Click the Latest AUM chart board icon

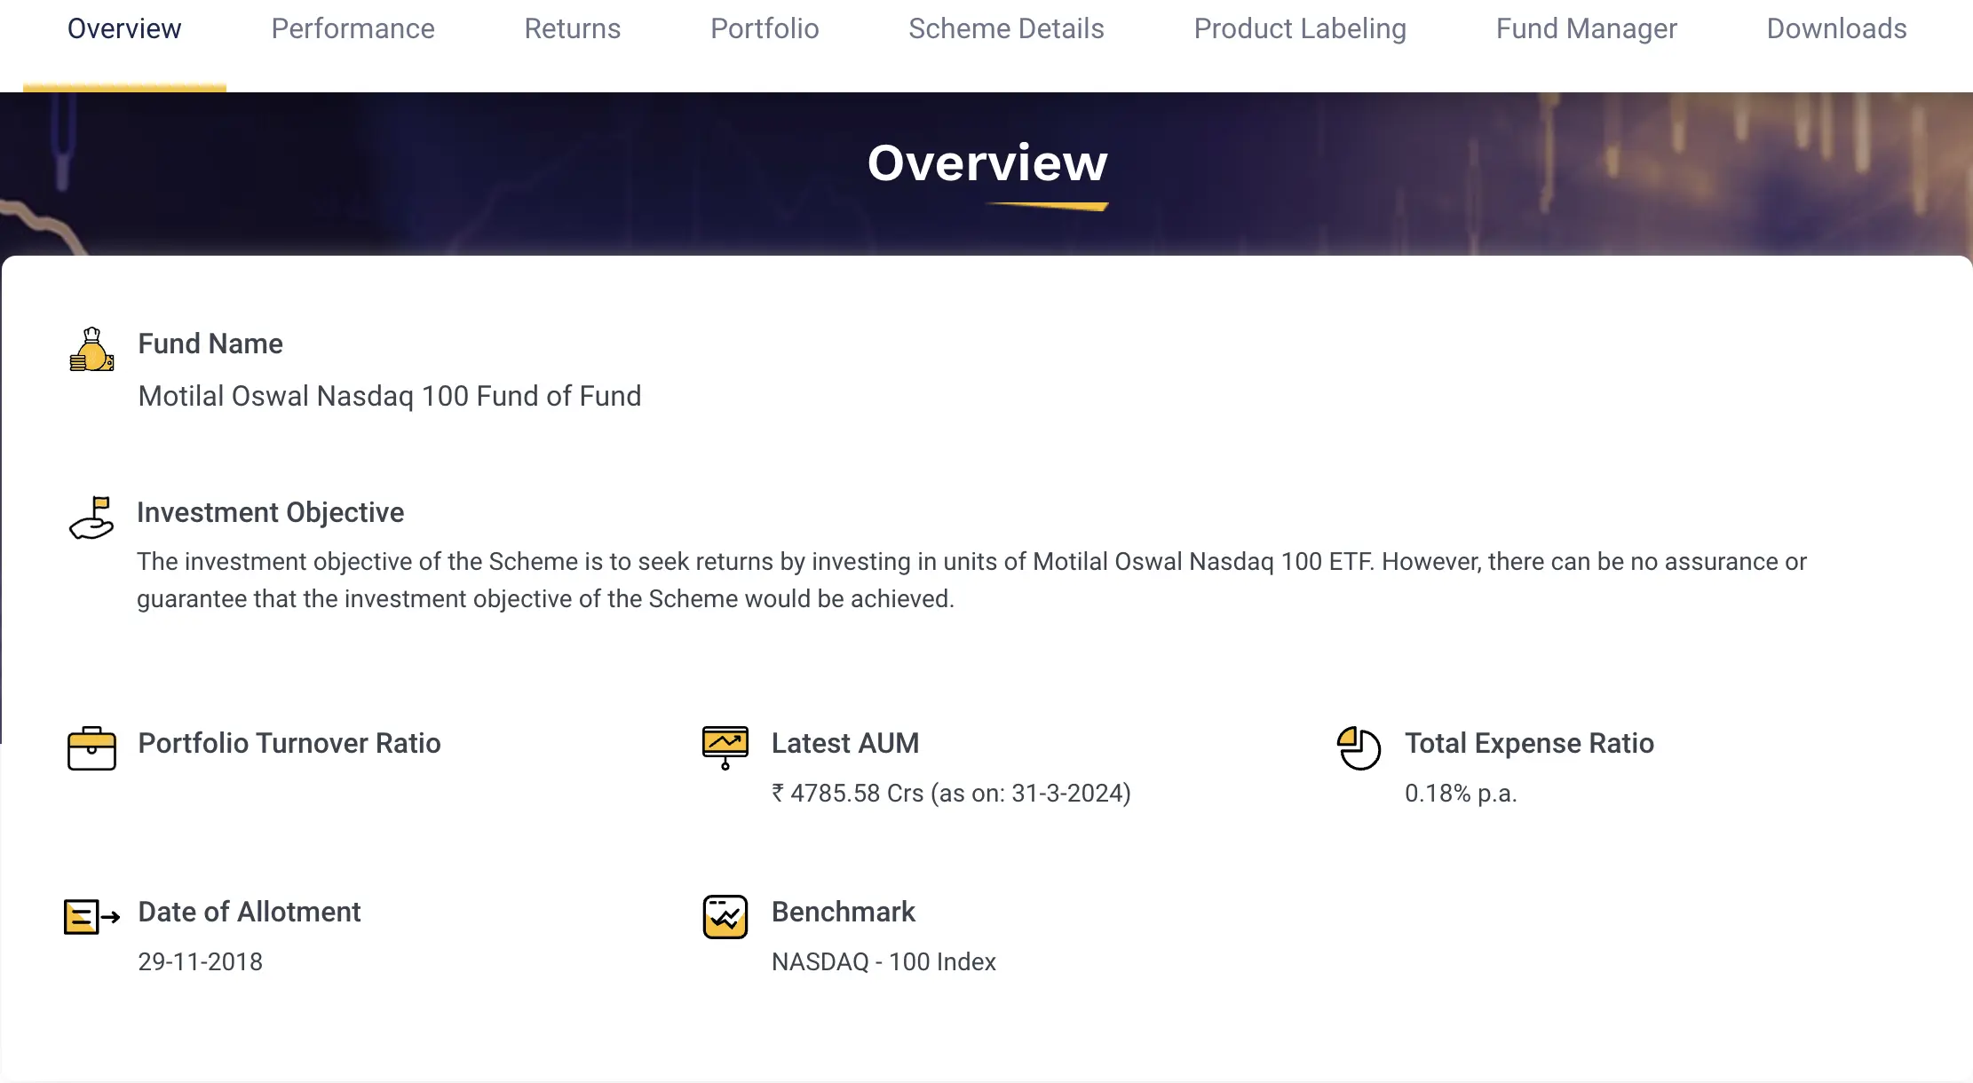[x=725, y=747]
